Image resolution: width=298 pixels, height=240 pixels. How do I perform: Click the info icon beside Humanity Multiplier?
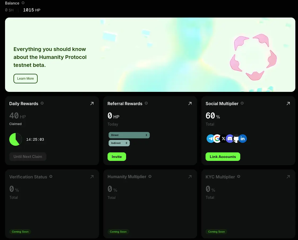click(150, 176)
